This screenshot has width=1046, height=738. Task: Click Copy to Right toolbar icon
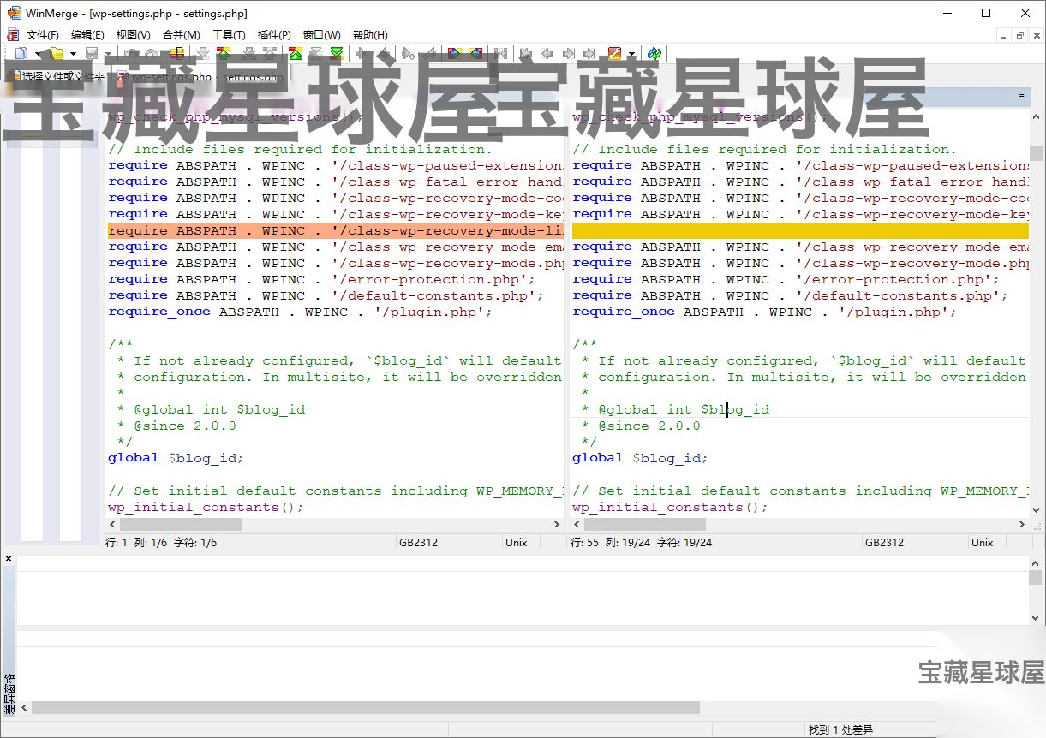(362, 53)
